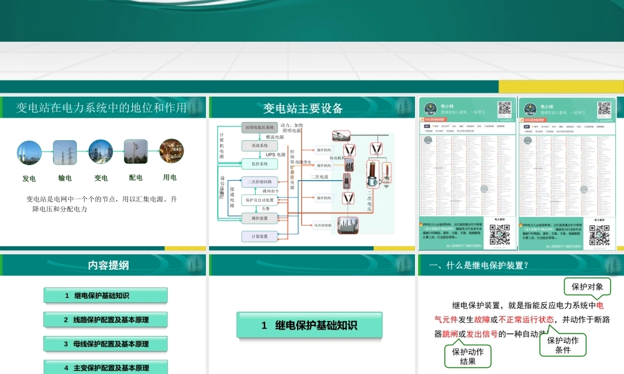Click the substation overview photo atop the diagram
The height and width of the screenshot is (374, 624).
pyautogui.click(x=343, y=136)
